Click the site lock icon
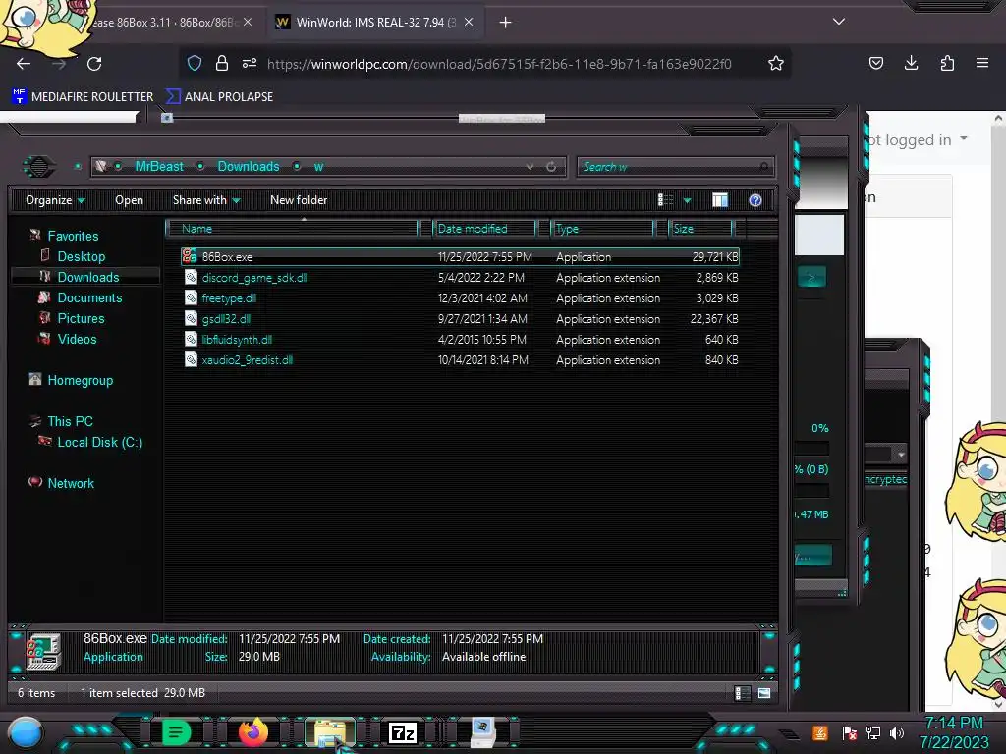 pyautogui.click(x=222, y=63)
